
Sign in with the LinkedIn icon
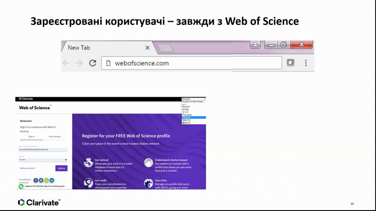click(52, 180)
